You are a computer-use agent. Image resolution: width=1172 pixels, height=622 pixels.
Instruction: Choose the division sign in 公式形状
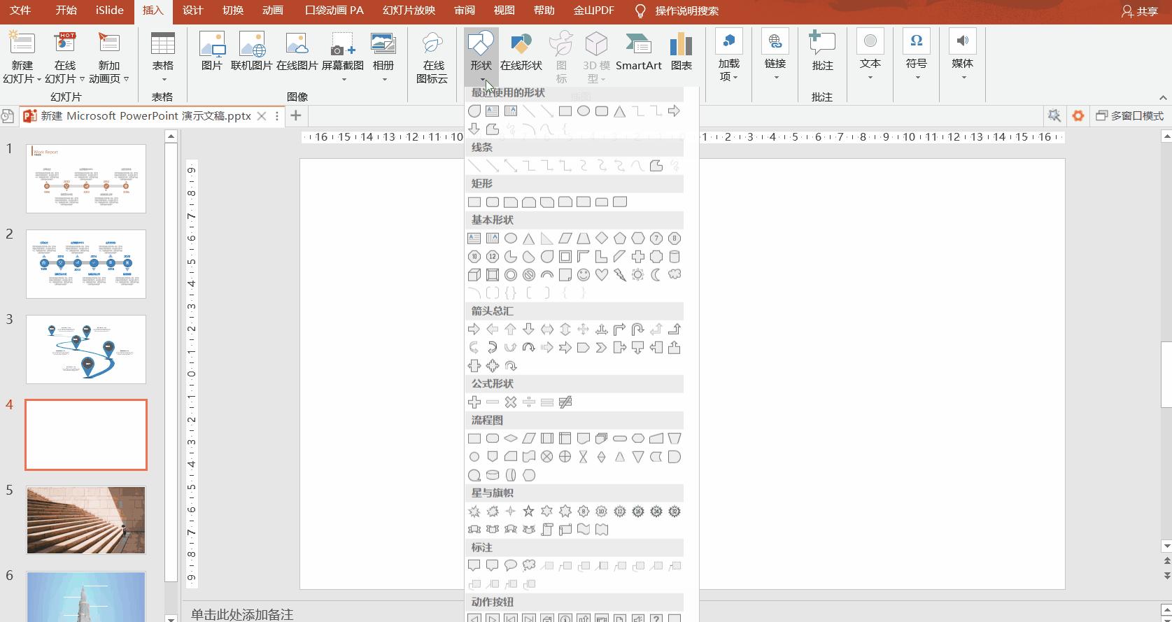pos(529,402)
